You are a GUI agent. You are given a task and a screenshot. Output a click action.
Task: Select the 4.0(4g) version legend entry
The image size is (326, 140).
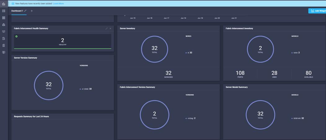(x=191, y=118)
